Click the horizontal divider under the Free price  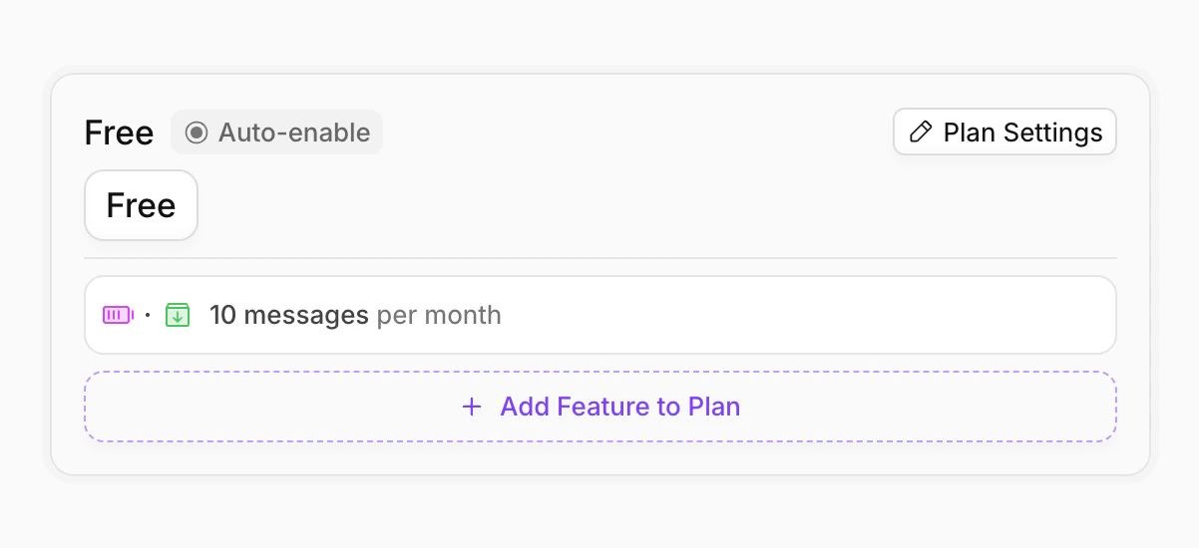599,258
